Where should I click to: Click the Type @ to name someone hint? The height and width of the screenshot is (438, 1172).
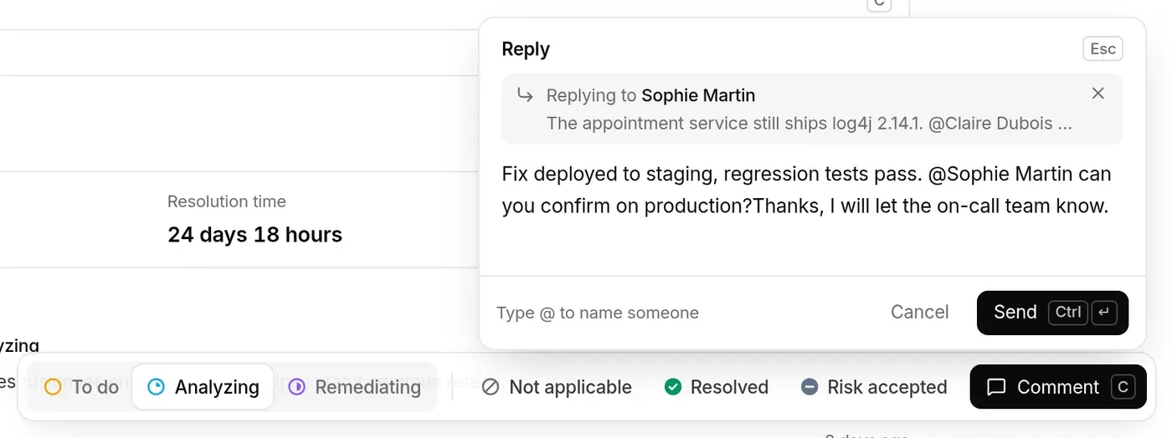click(598, 313)
